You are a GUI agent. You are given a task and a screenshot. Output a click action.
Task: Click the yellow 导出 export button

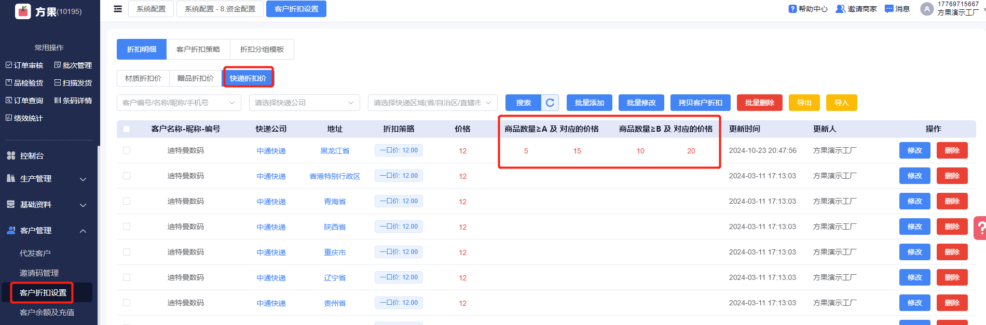point(804,103)
